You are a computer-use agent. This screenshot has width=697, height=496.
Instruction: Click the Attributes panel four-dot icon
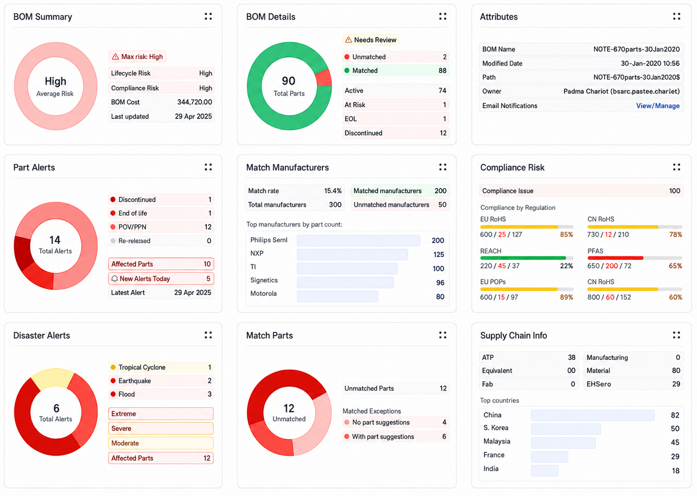pos(676,16)
